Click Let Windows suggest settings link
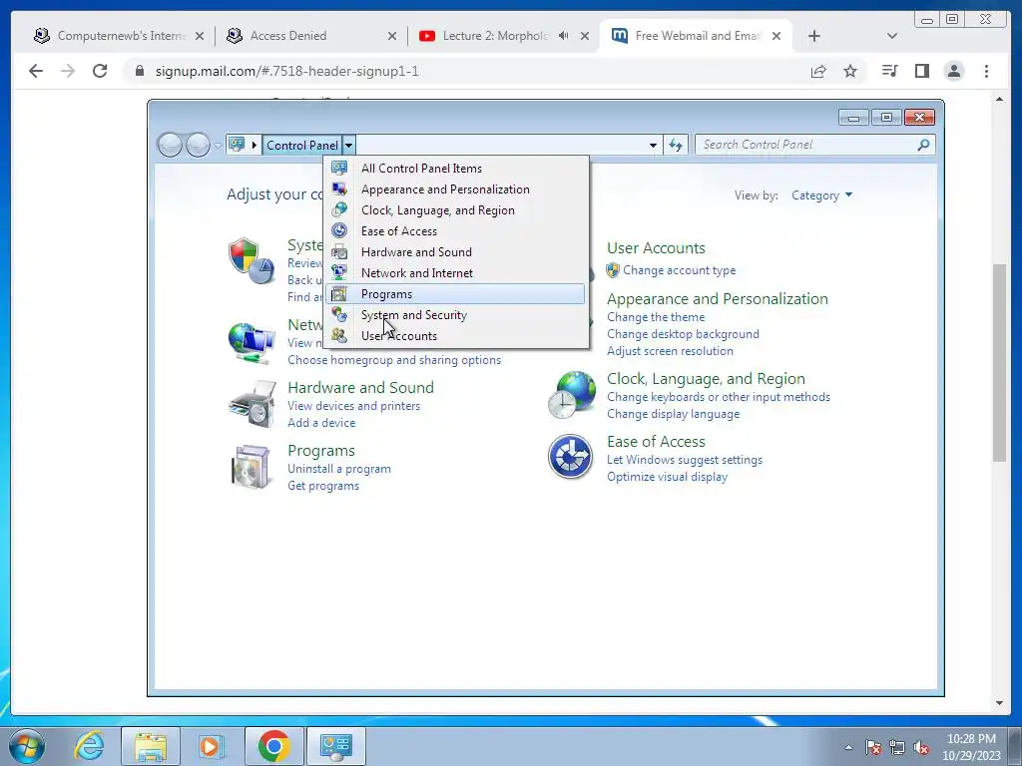This screenshot has height=766, width=1022. (685, 460)
